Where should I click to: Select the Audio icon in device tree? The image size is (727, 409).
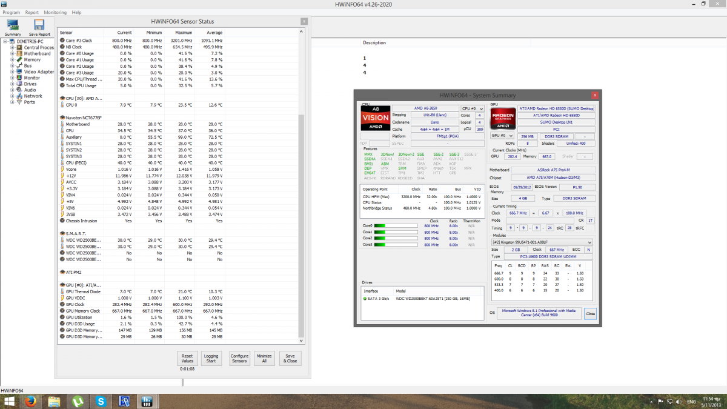pos(19,90)
